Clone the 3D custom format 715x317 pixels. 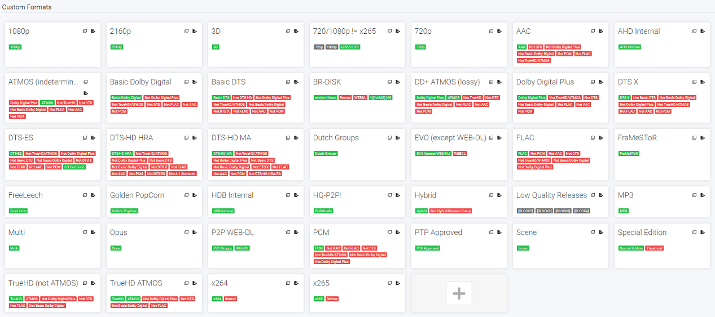point(288,32)
